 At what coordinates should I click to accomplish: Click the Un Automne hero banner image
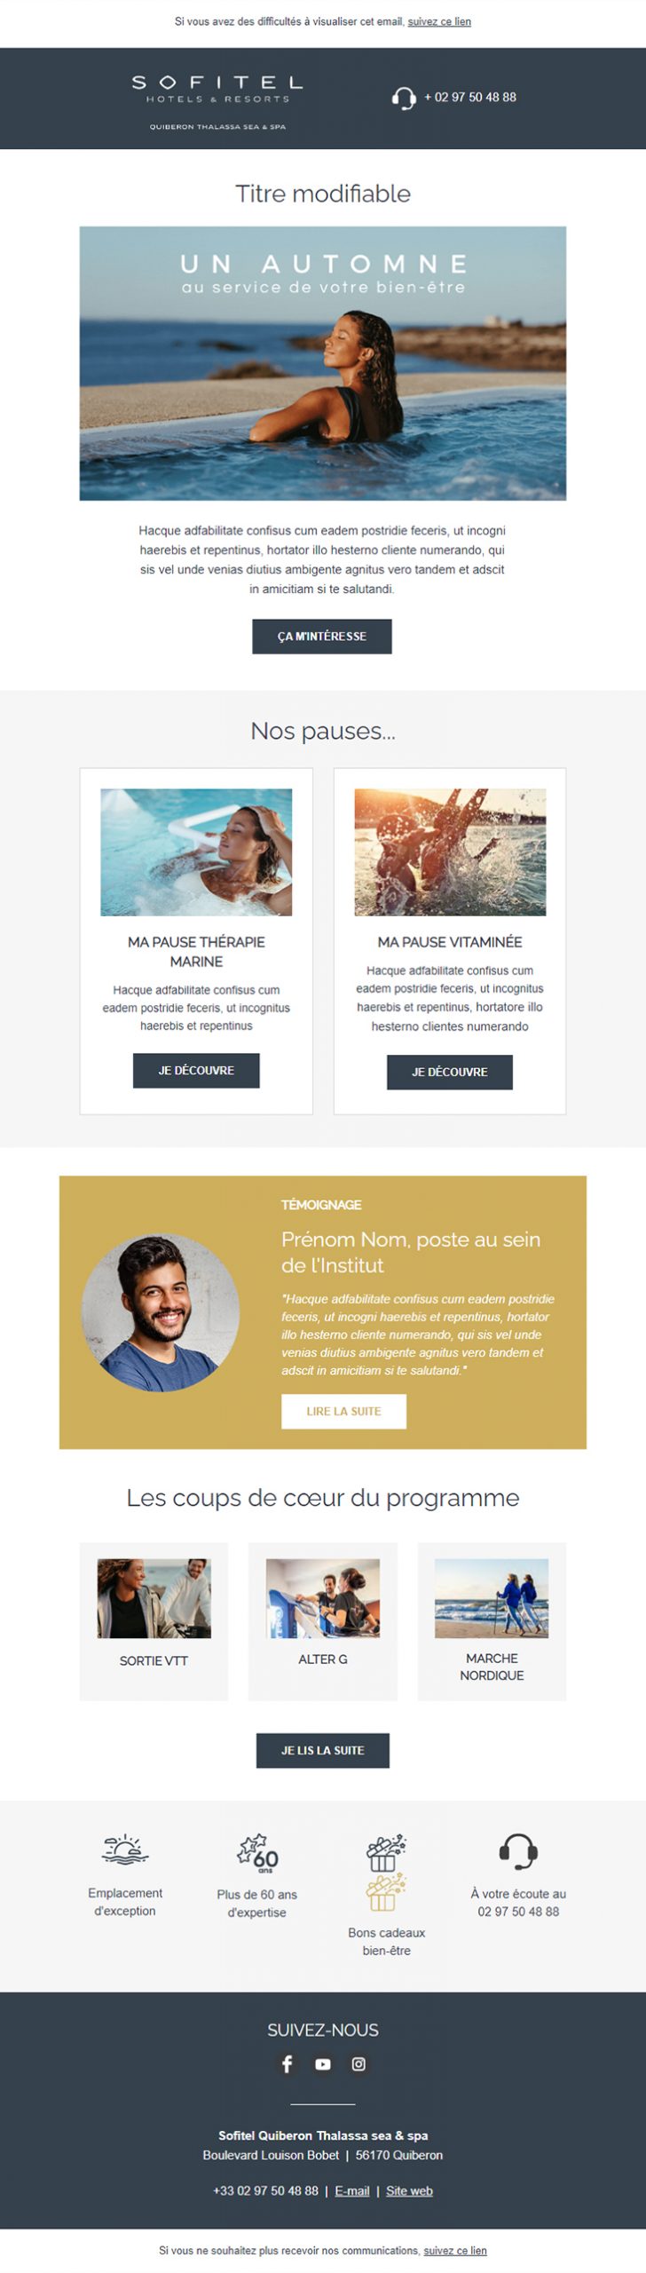pos(323,363)
